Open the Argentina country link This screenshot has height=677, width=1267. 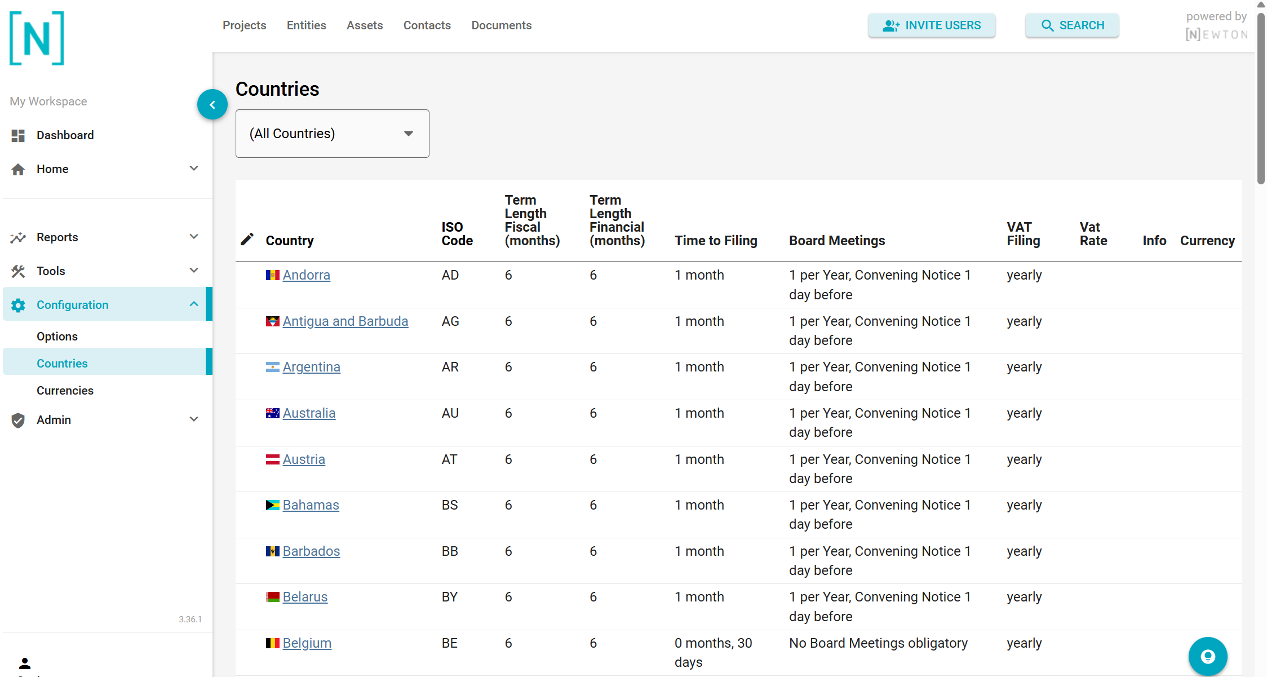pyautogui.click(x=312, y=367)
